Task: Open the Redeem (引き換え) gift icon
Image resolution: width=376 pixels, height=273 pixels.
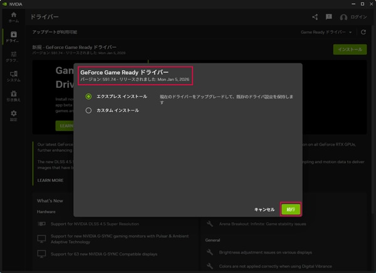Action: point(13,96)
